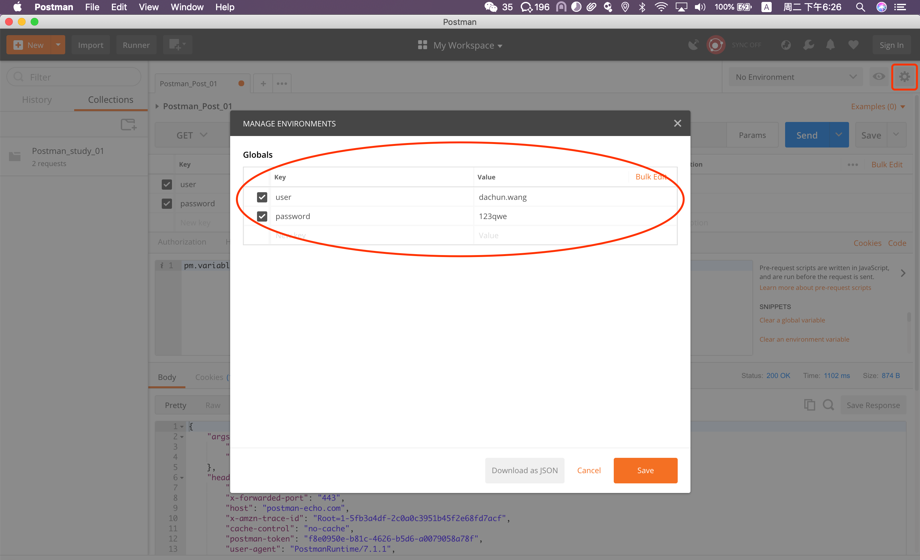Click the WeChat icon in menu bar

point(491,7)
